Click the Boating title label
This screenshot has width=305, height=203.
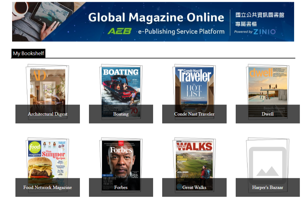[121, 114]
